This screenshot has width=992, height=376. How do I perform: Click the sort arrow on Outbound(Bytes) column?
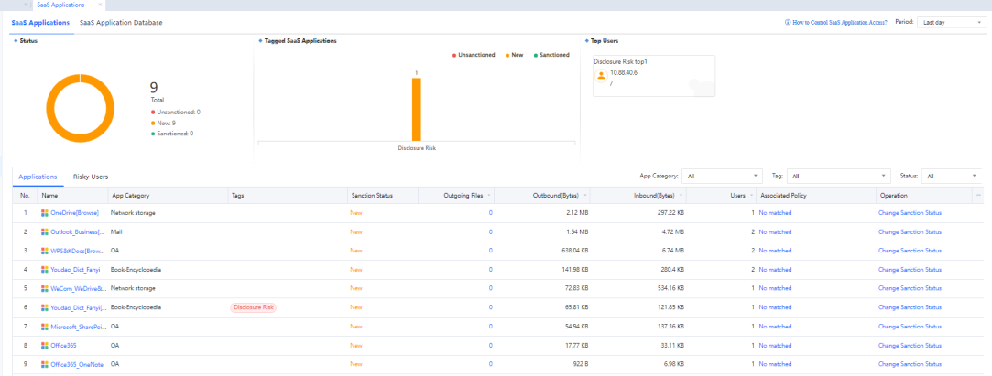point(585,195)
